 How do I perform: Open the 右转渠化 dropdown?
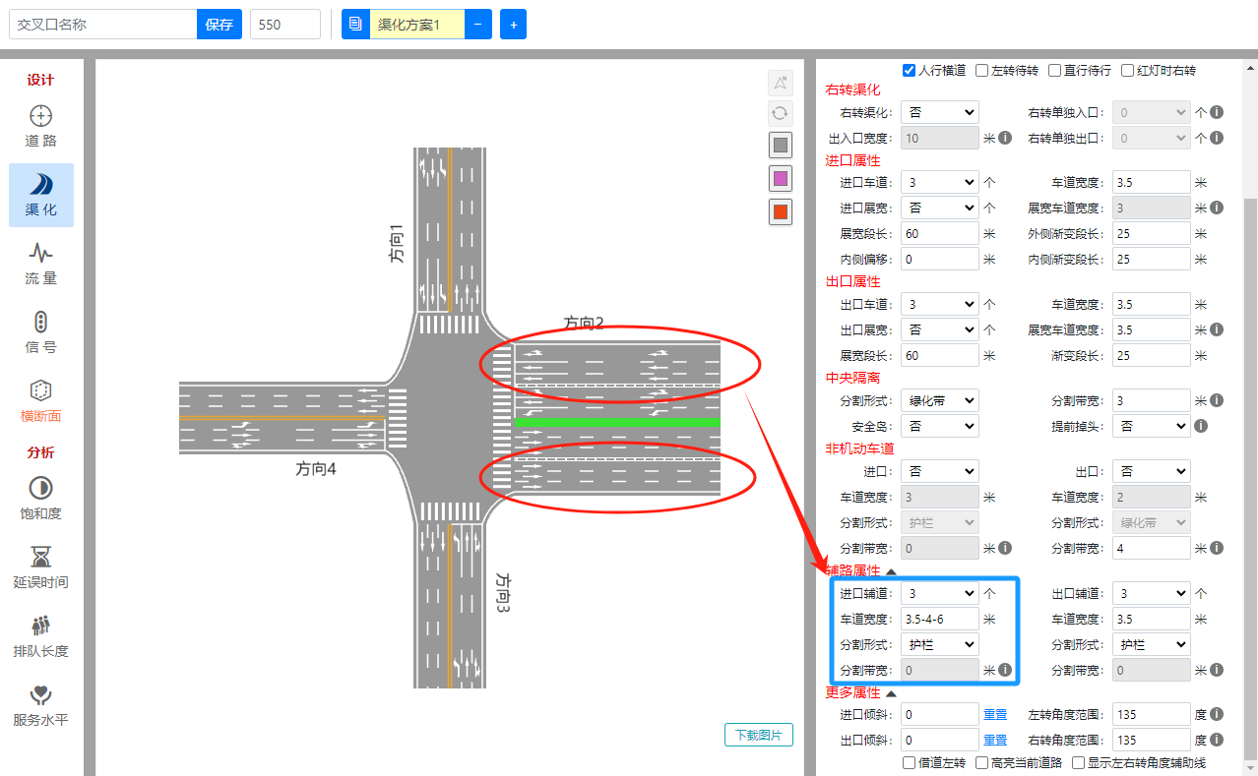click(x=940, y=113)
